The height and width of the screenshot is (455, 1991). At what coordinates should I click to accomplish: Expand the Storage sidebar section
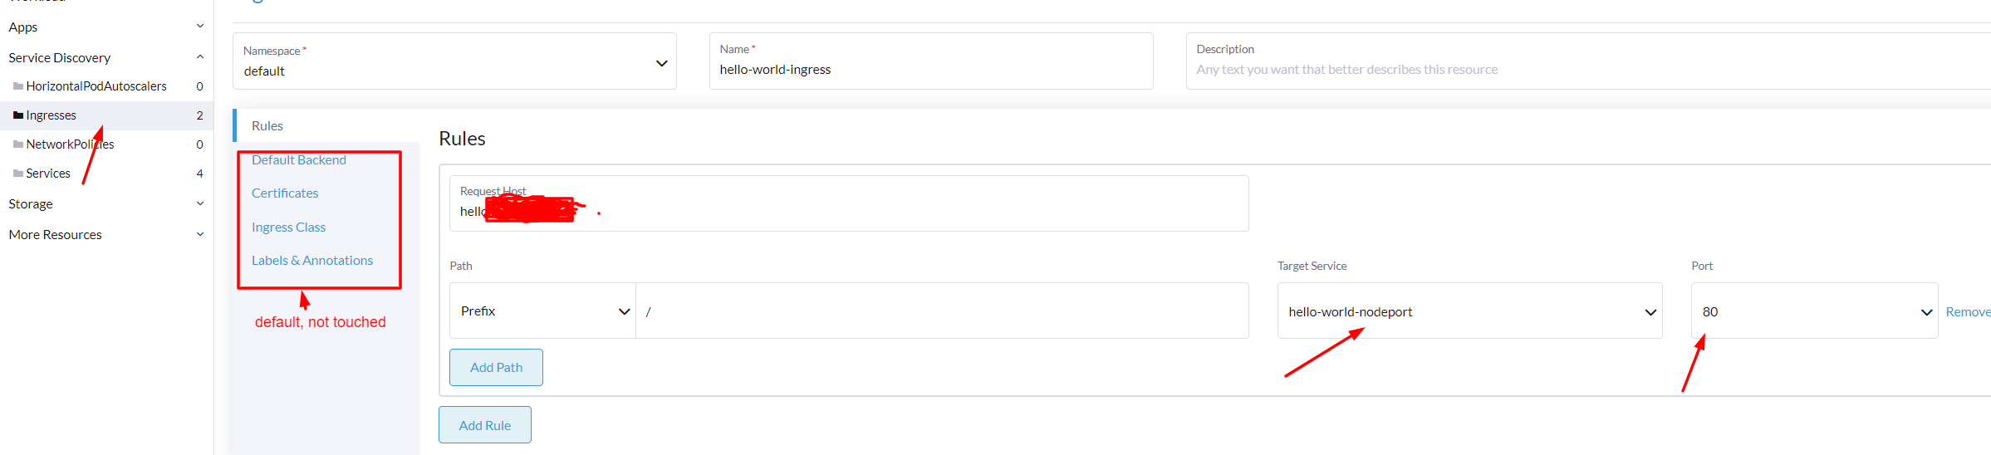[199, 203]
